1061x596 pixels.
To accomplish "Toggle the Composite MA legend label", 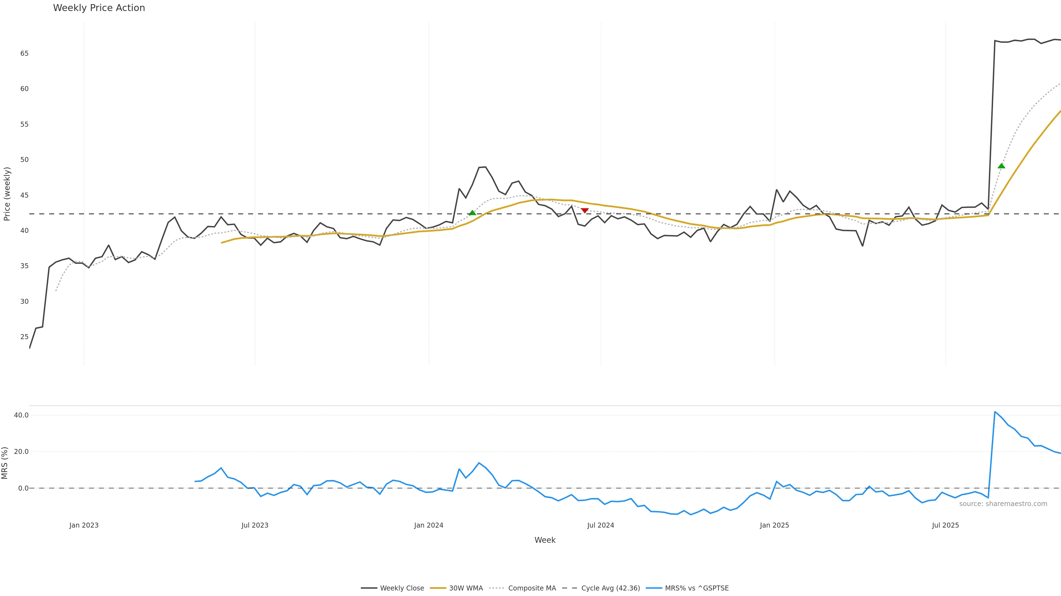I will [x=532, y=588].
